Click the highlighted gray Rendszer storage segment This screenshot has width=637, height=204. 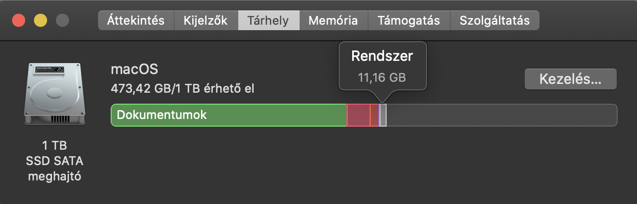[383, 115]
